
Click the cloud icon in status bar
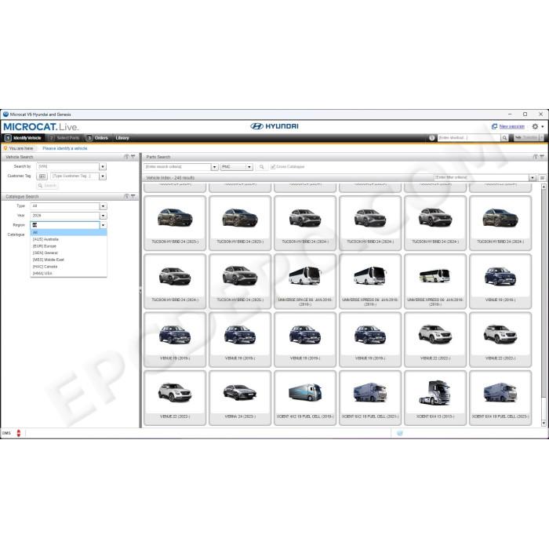coord(400,433)
